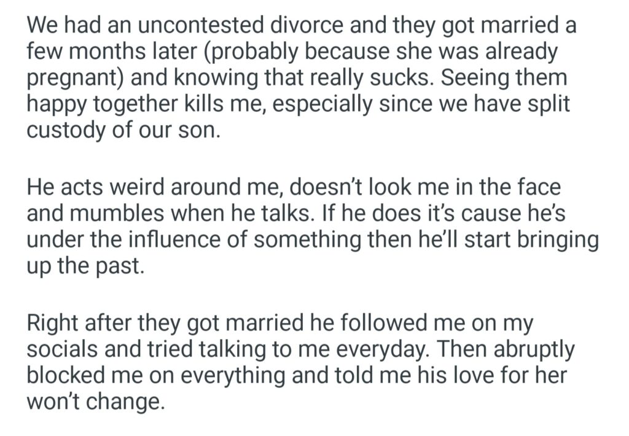Click the phrase "Right after they got married"
Viewport: 629px width, 436px height.
point(176,322)
